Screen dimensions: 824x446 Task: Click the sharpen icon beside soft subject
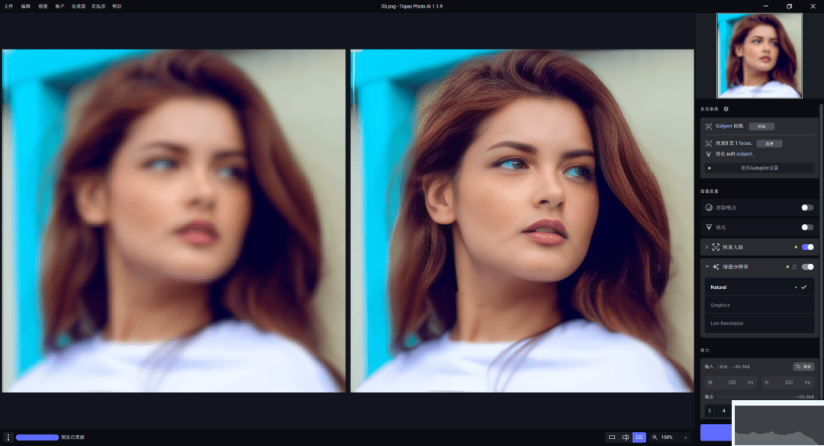click(708, 154)
